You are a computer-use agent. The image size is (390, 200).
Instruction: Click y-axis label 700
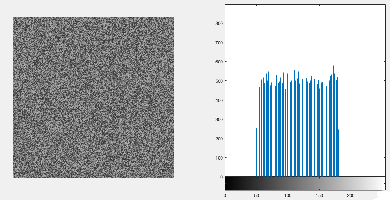(x=219, y=42)
